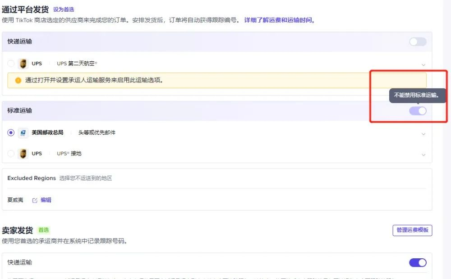Click the 编辑 link for excluded regions
The width and height of the screenshot is (451, 279).
46,200
